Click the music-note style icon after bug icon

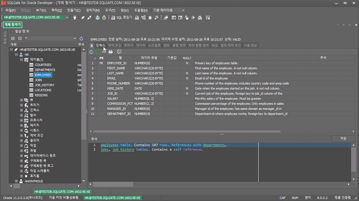157,18
